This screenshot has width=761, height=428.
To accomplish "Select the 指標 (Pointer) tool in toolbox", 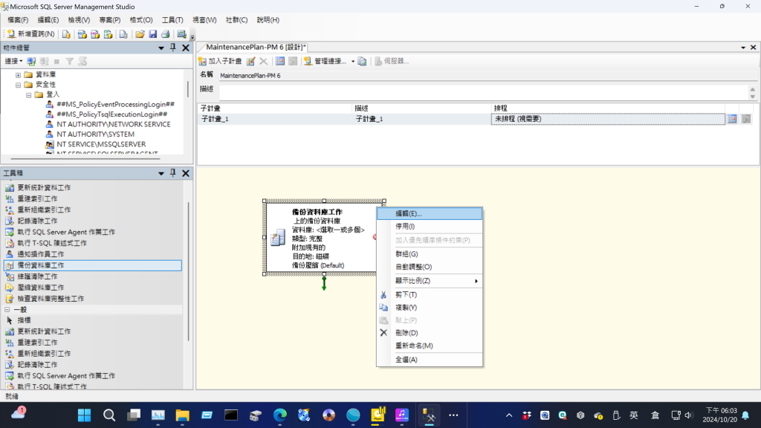I will (x=24, y=320).
